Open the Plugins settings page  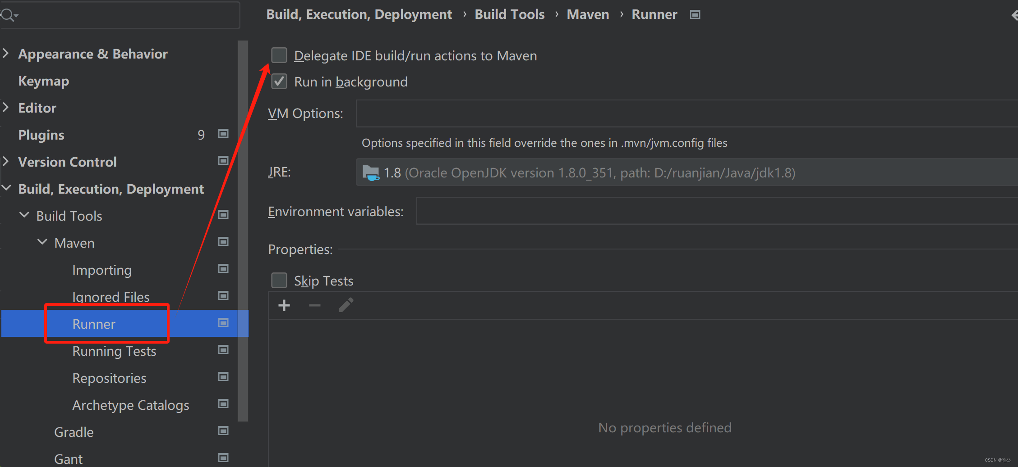pos(41,135)
